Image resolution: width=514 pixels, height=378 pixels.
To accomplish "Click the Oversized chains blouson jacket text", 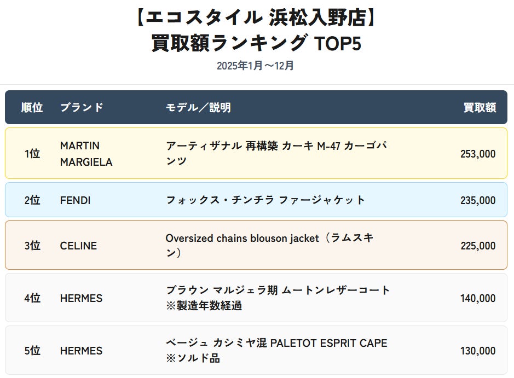I will coord(241,239).
